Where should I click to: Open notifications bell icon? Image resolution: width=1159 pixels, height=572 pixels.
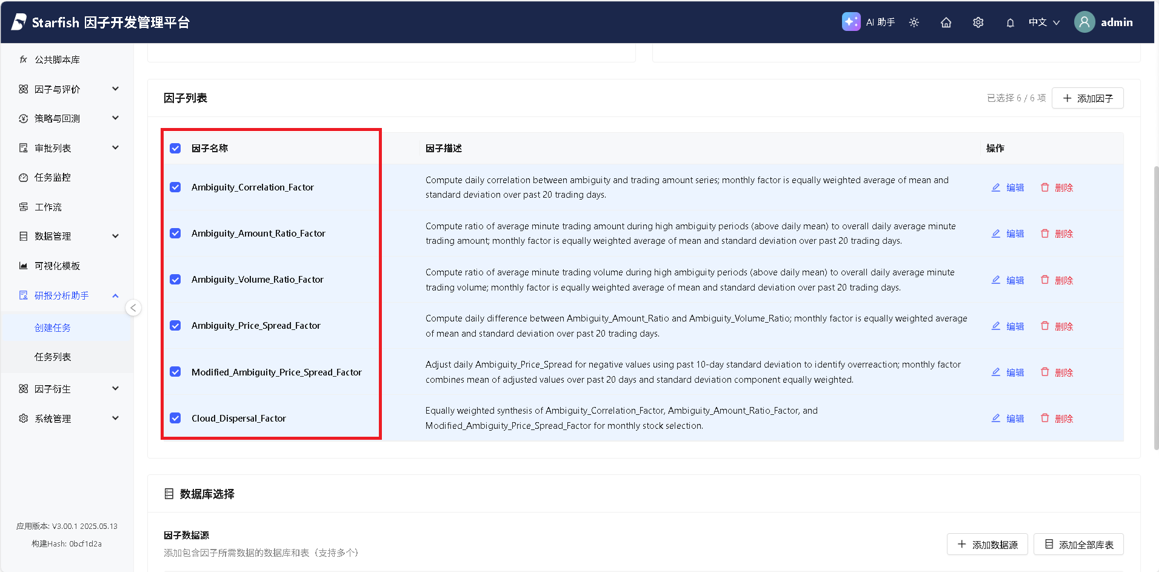tap(1010, 22)
